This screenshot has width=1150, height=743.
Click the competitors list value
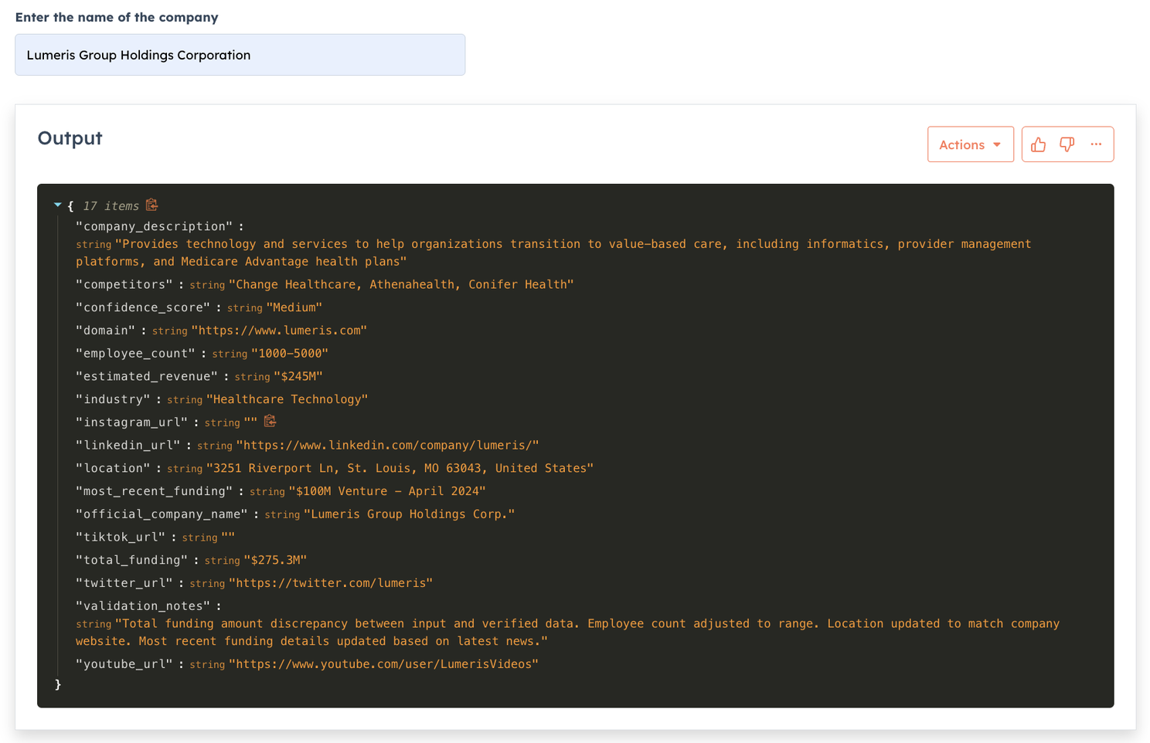401,285
